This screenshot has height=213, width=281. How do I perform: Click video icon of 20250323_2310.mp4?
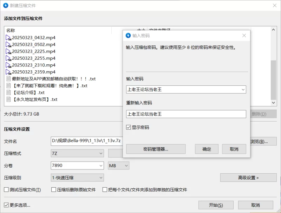pos(8,65)
